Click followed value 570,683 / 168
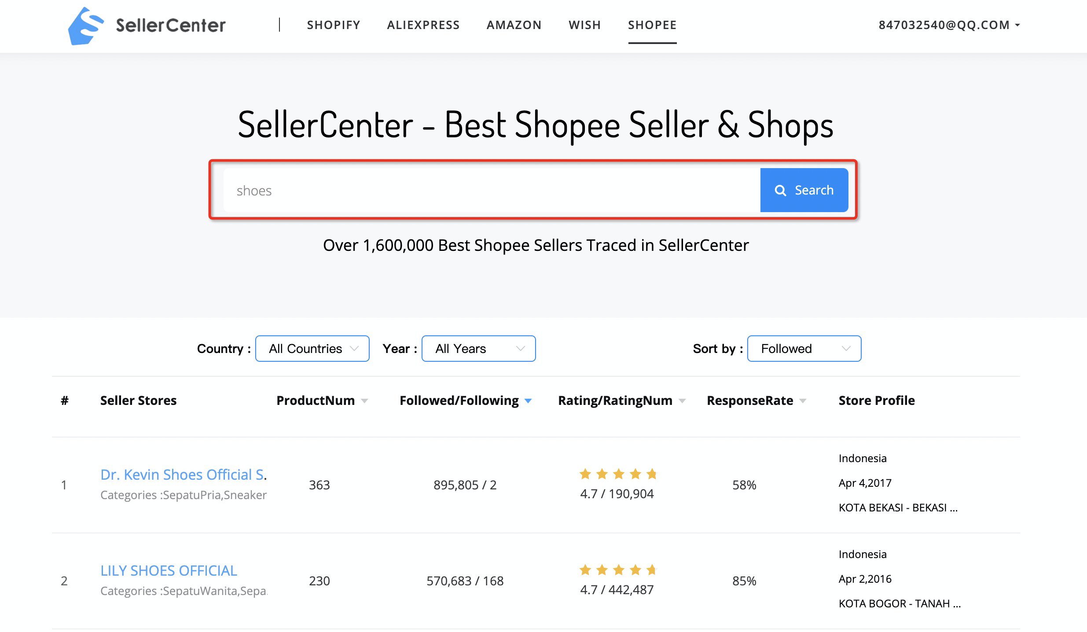This screenshot has height=632, width=1087. click(465, 581)
